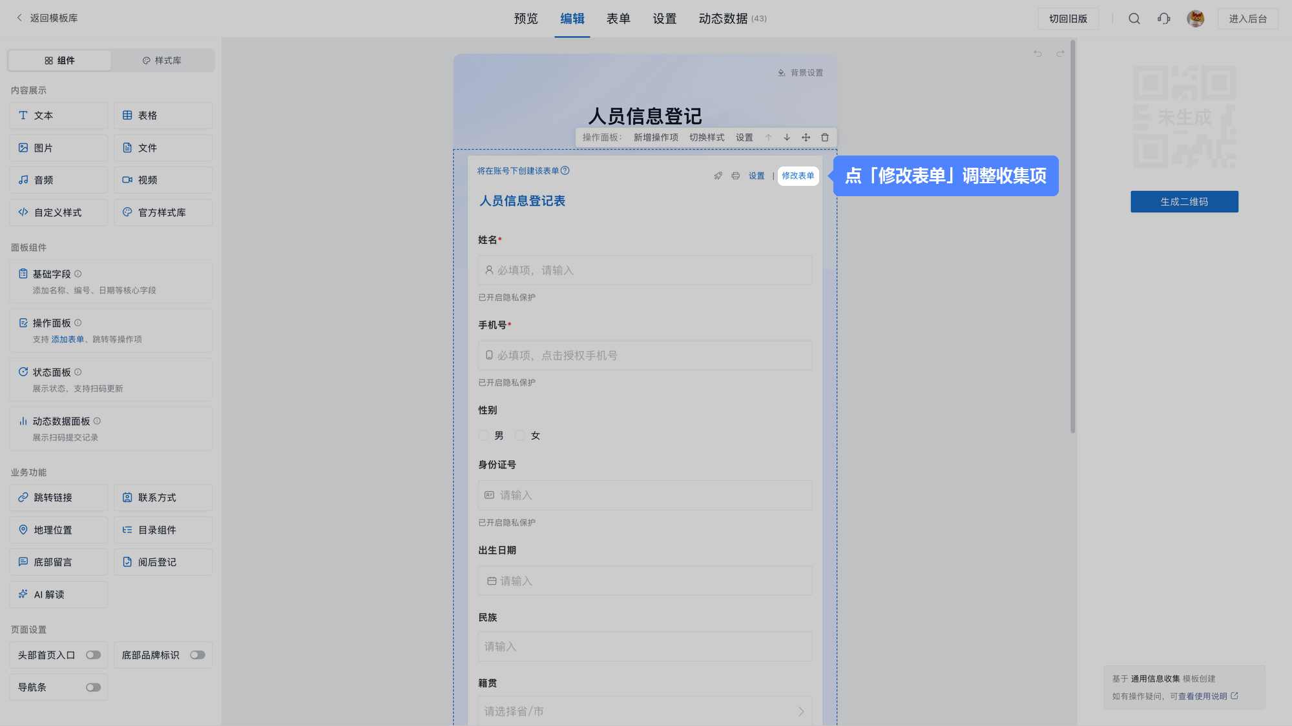Image resolution: width=1292 pixels, height=726 pixels.
Task: Select the 组件 tab in left panel
Action: pos(59,61)
